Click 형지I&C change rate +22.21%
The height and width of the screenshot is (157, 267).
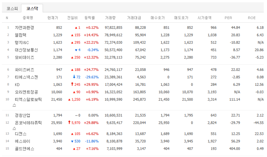coord(91,43)
